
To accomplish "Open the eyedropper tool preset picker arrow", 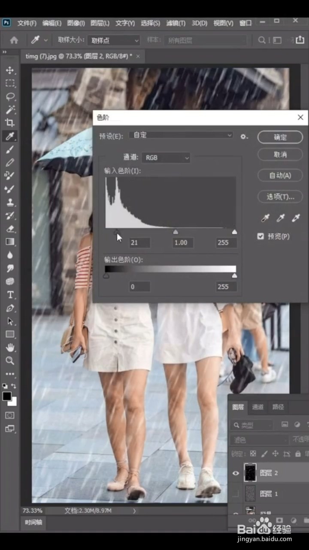I will (45, 40).
